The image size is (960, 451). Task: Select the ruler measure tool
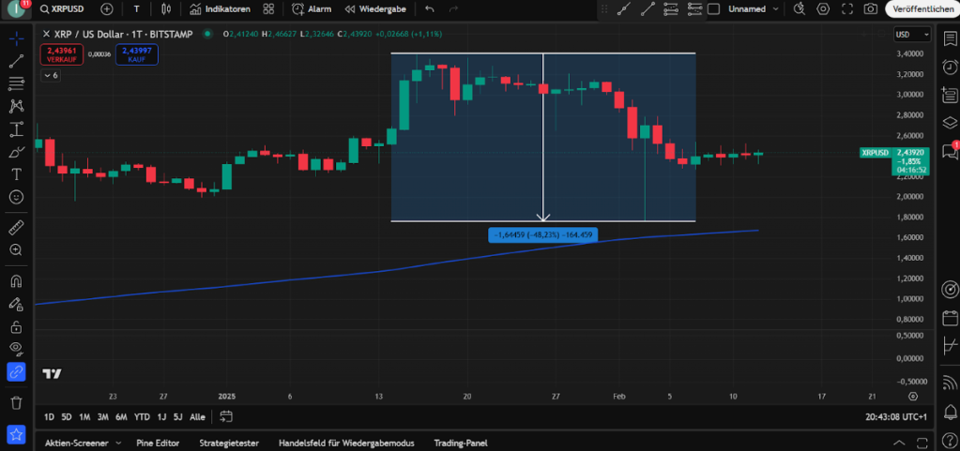(17, 228)
